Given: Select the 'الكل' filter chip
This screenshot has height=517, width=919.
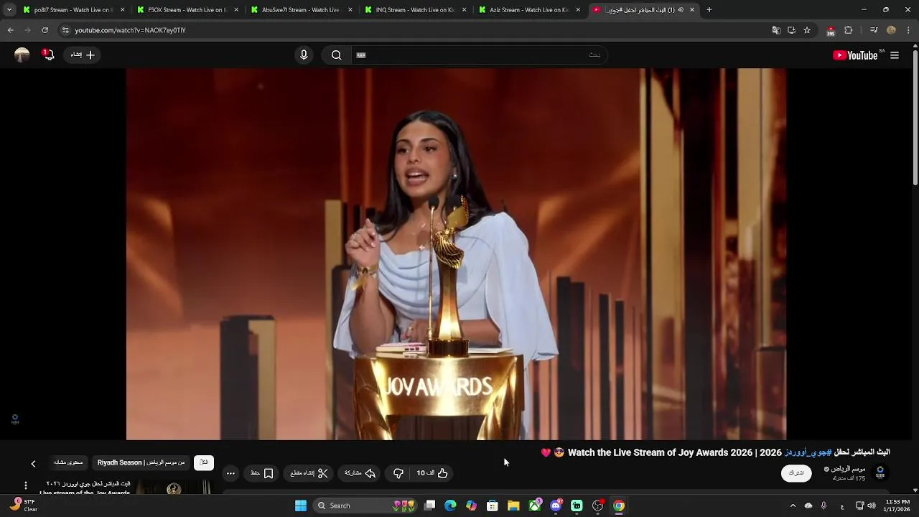Looking at the screenshot, I should [204, 462].
